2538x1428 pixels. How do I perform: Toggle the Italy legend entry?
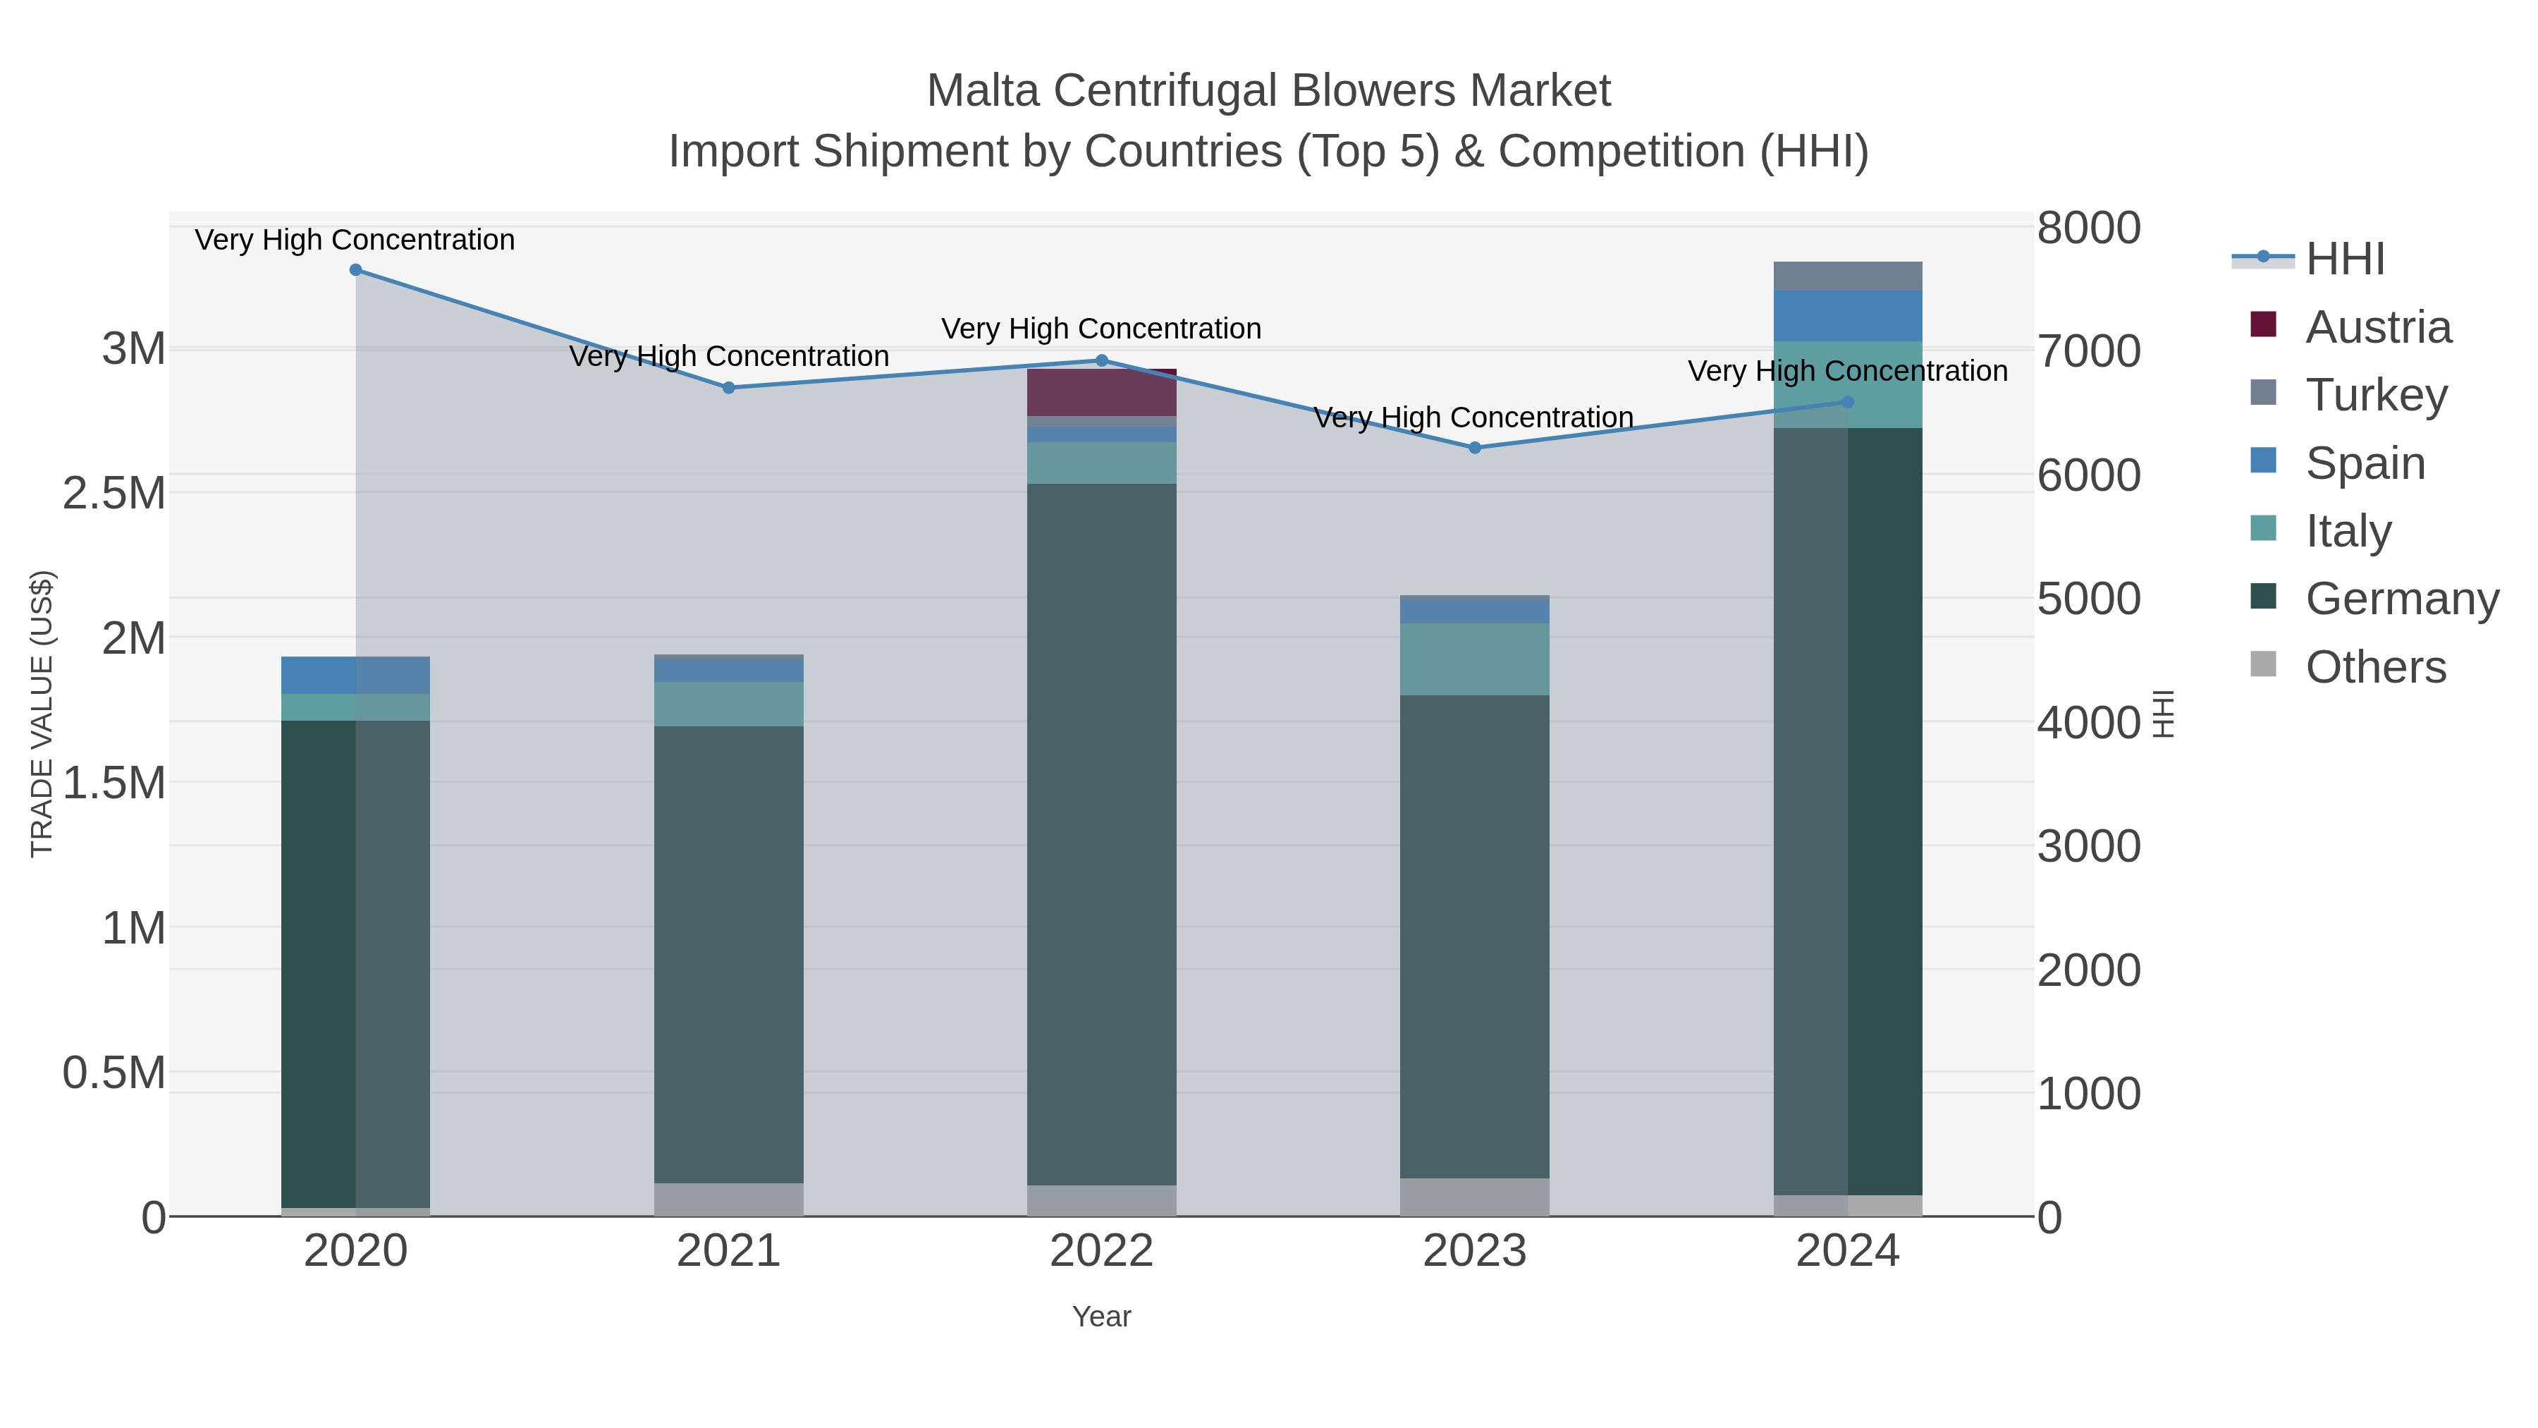click(x=2320, y=531)
